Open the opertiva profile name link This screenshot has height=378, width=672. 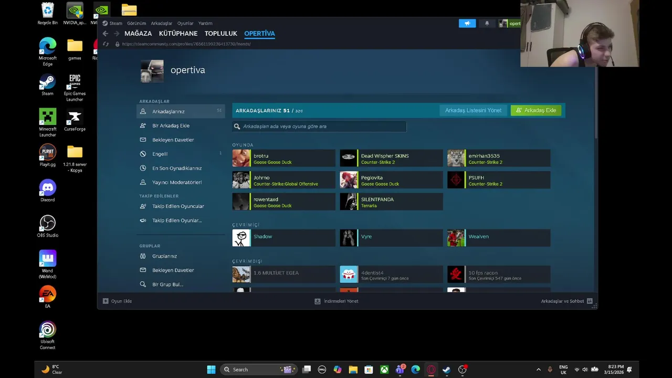[187, 70]
